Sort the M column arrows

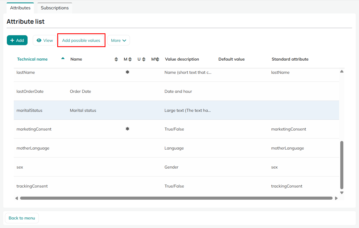pos(130,59)
